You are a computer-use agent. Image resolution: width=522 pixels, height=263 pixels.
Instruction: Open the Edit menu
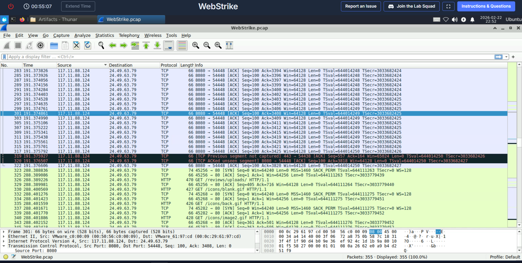19,35
